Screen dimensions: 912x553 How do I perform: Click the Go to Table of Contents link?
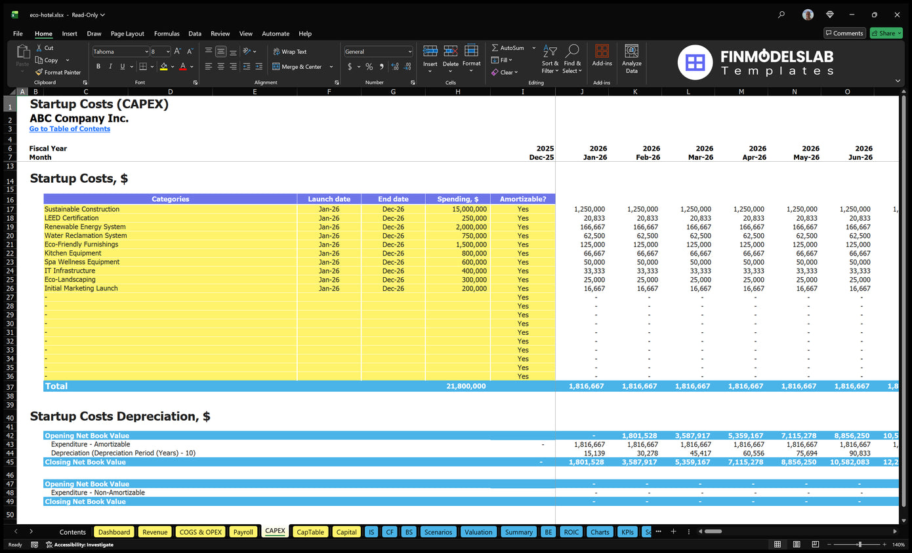click(70, 129)
